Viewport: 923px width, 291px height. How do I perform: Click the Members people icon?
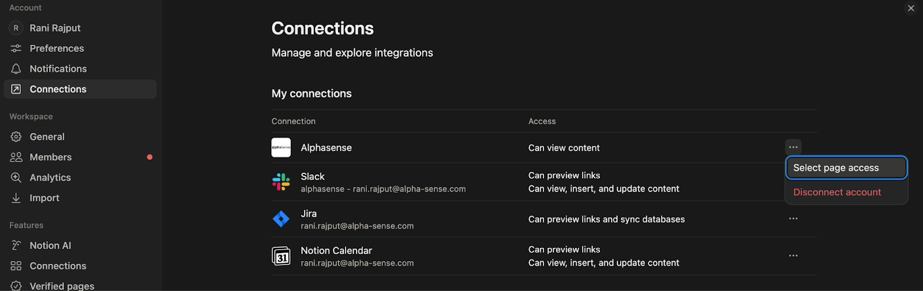(x=16, y=157)
